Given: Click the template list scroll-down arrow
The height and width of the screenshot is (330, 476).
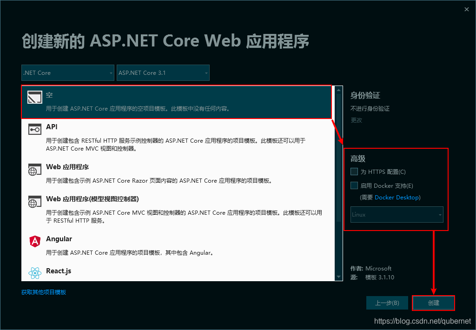Looking at the screenshot, I should 339,277.
